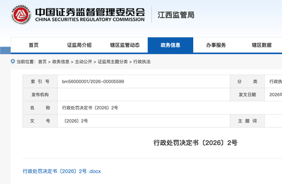Click the 索引号 label cell
Viewport: 282px width, 184px height.
click(40, 82)
